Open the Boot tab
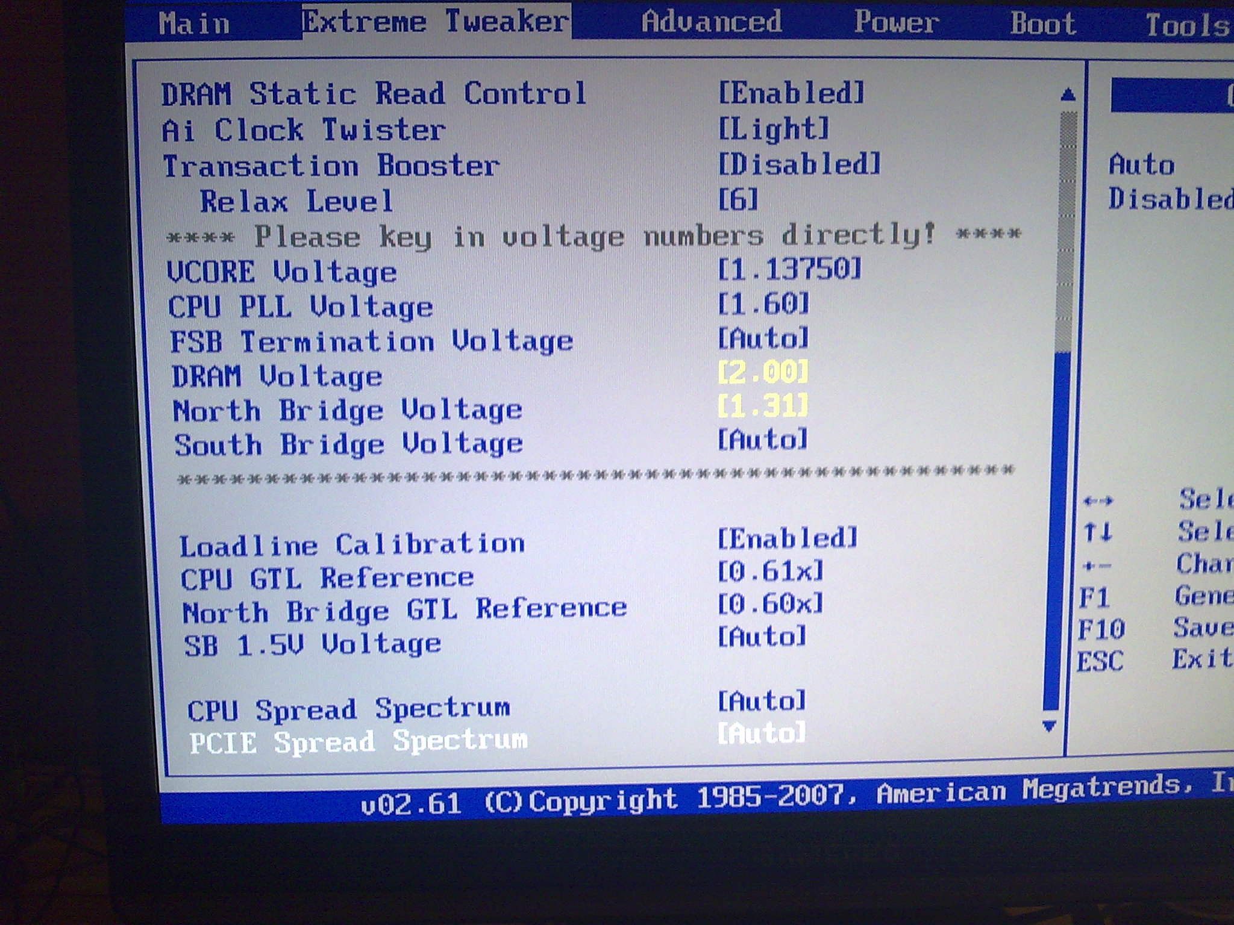This screenshot has height=925, width=1234. tap(1043, 24)
